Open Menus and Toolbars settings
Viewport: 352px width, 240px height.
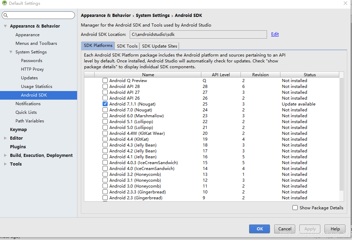tap(36, 43)
